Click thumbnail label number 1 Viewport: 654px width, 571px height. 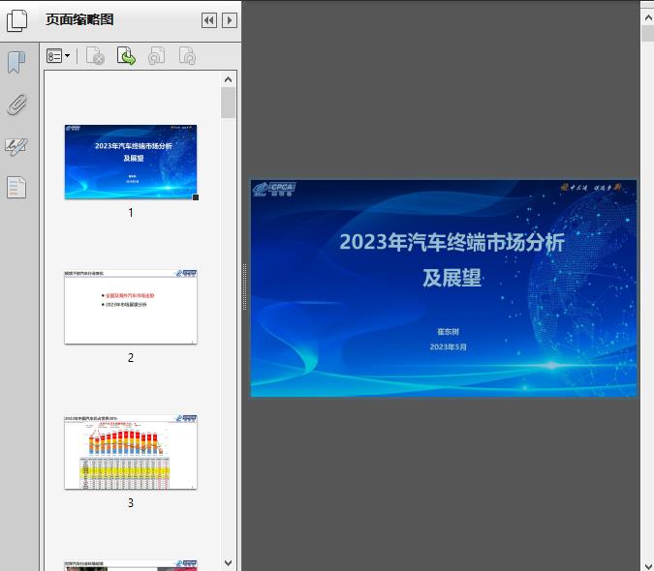pos(131,212)
